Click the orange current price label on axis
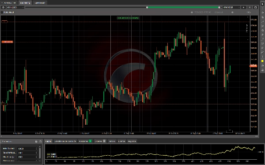 (254, 66)
